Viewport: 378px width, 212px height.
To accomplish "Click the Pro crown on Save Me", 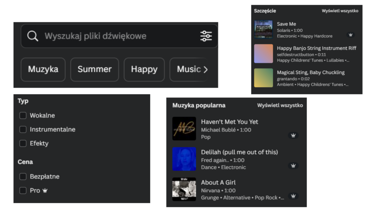I will 351,35.
